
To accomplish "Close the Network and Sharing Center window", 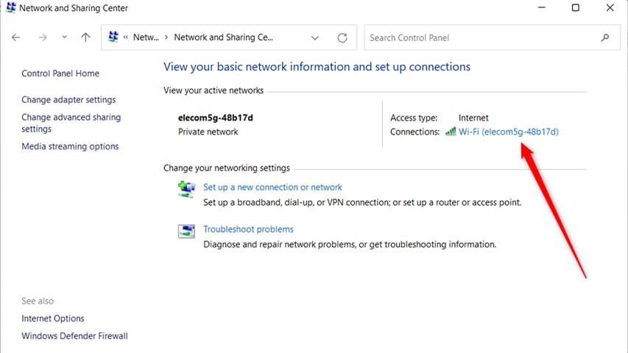I will coord(610,7).
